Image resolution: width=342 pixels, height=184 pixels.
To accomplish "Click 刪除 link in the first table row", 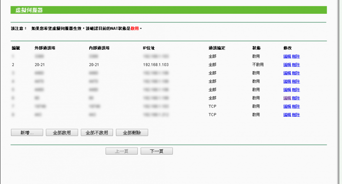I will click(x=296, y=56).
